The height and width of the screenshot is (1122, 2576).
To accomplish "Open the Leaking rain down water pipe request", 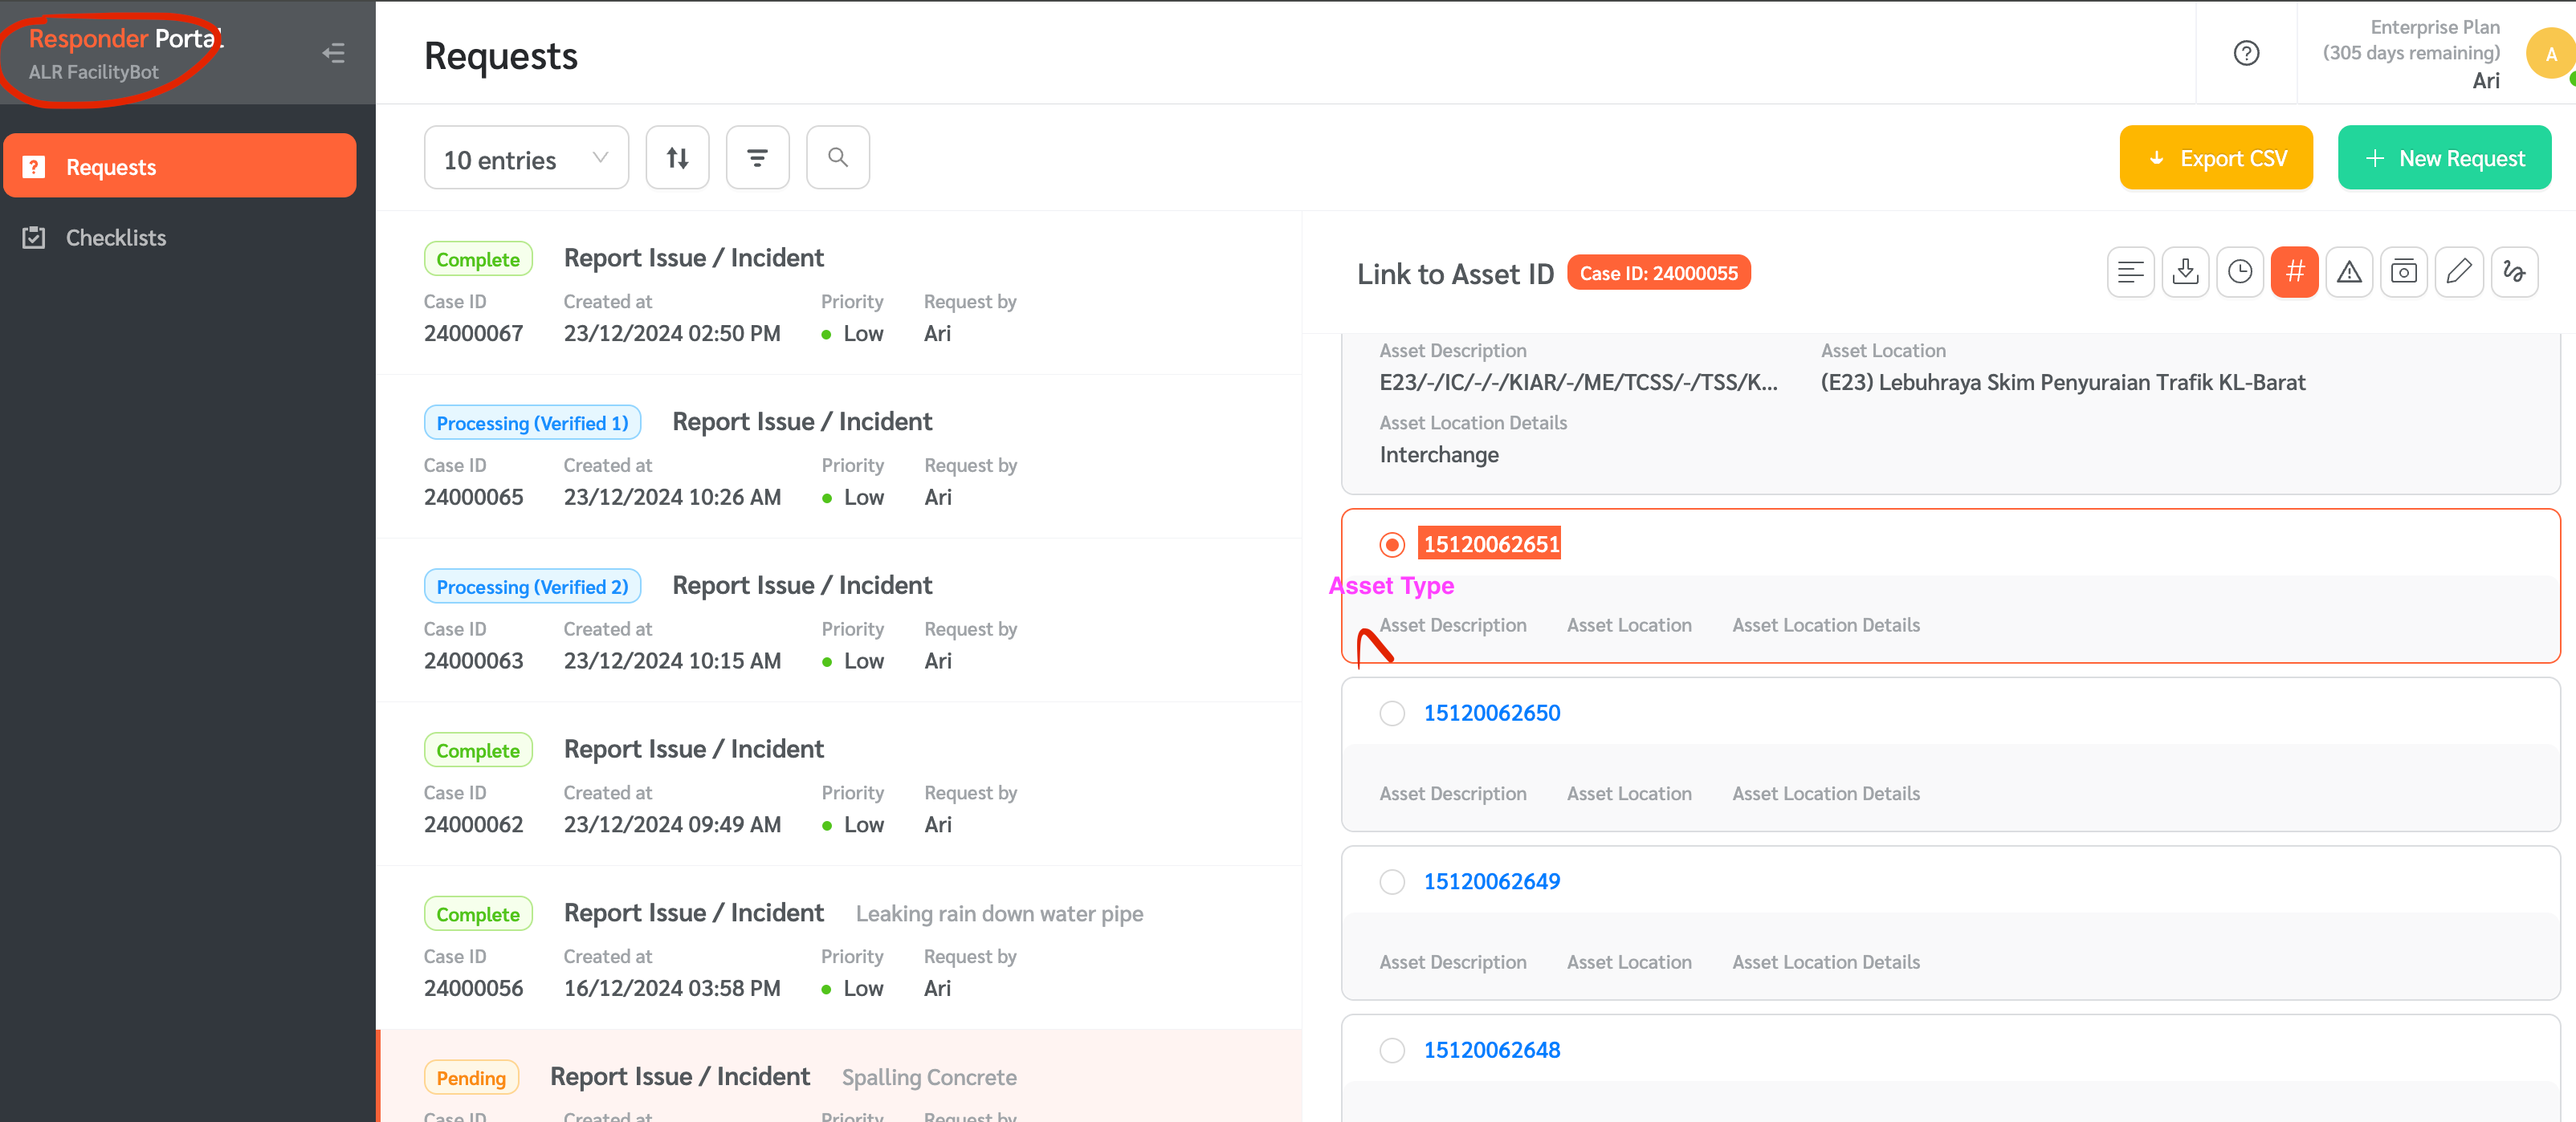I will coord(838,949).
